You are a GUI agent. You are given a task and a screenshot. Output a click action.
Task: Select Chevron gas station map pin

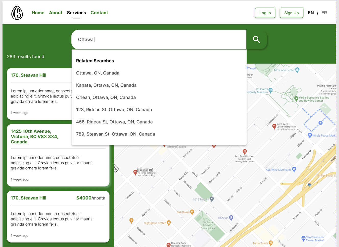231,218
